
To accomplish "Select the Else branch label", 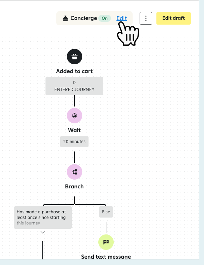I will (x=106, y=212).
